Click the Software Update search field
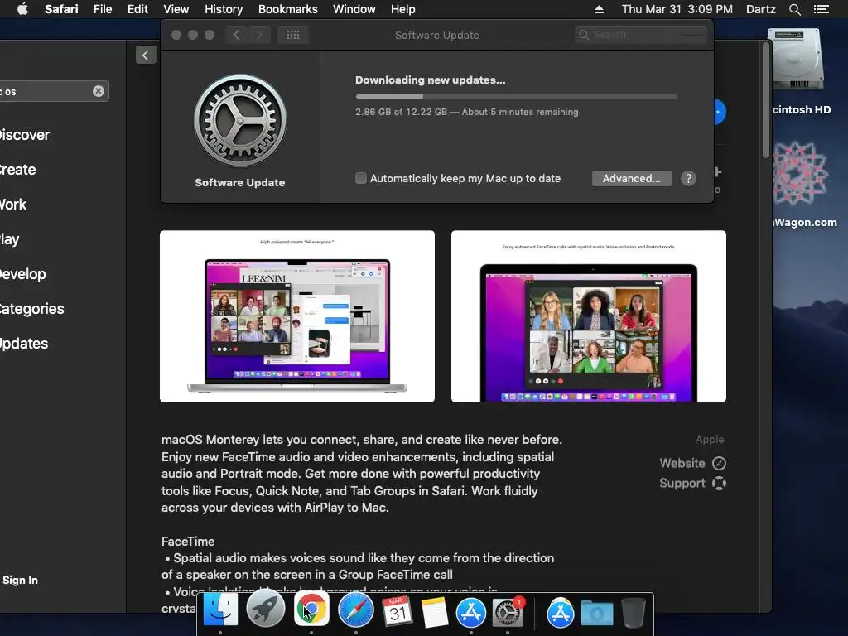Screen dimensions: 848x636 coord(641,35)
